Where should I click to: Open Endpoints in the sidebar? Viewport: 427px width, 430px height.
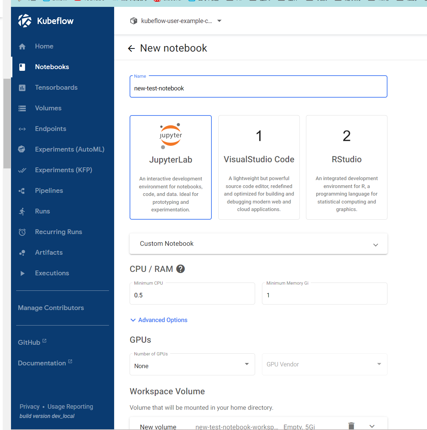click(x=63, y=129)
